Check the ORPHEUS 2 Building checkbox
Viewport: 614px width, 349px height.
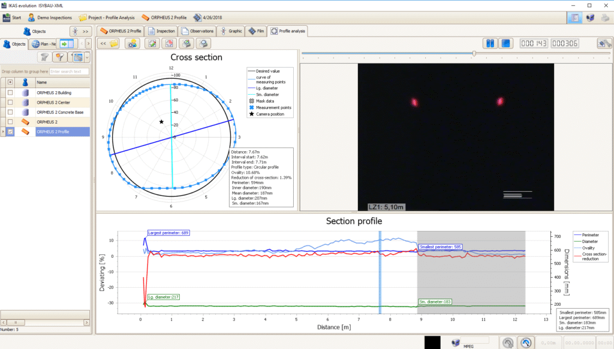click(10, 93)
